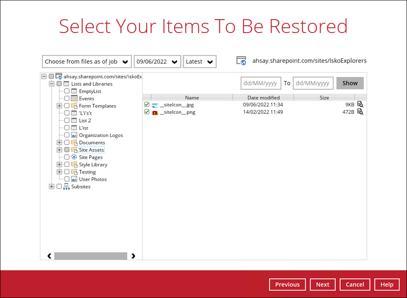Sort files by Date modified column header
The width and height of the screenshot is (407, 298).
pyautogui.click(x=263, y=98)
